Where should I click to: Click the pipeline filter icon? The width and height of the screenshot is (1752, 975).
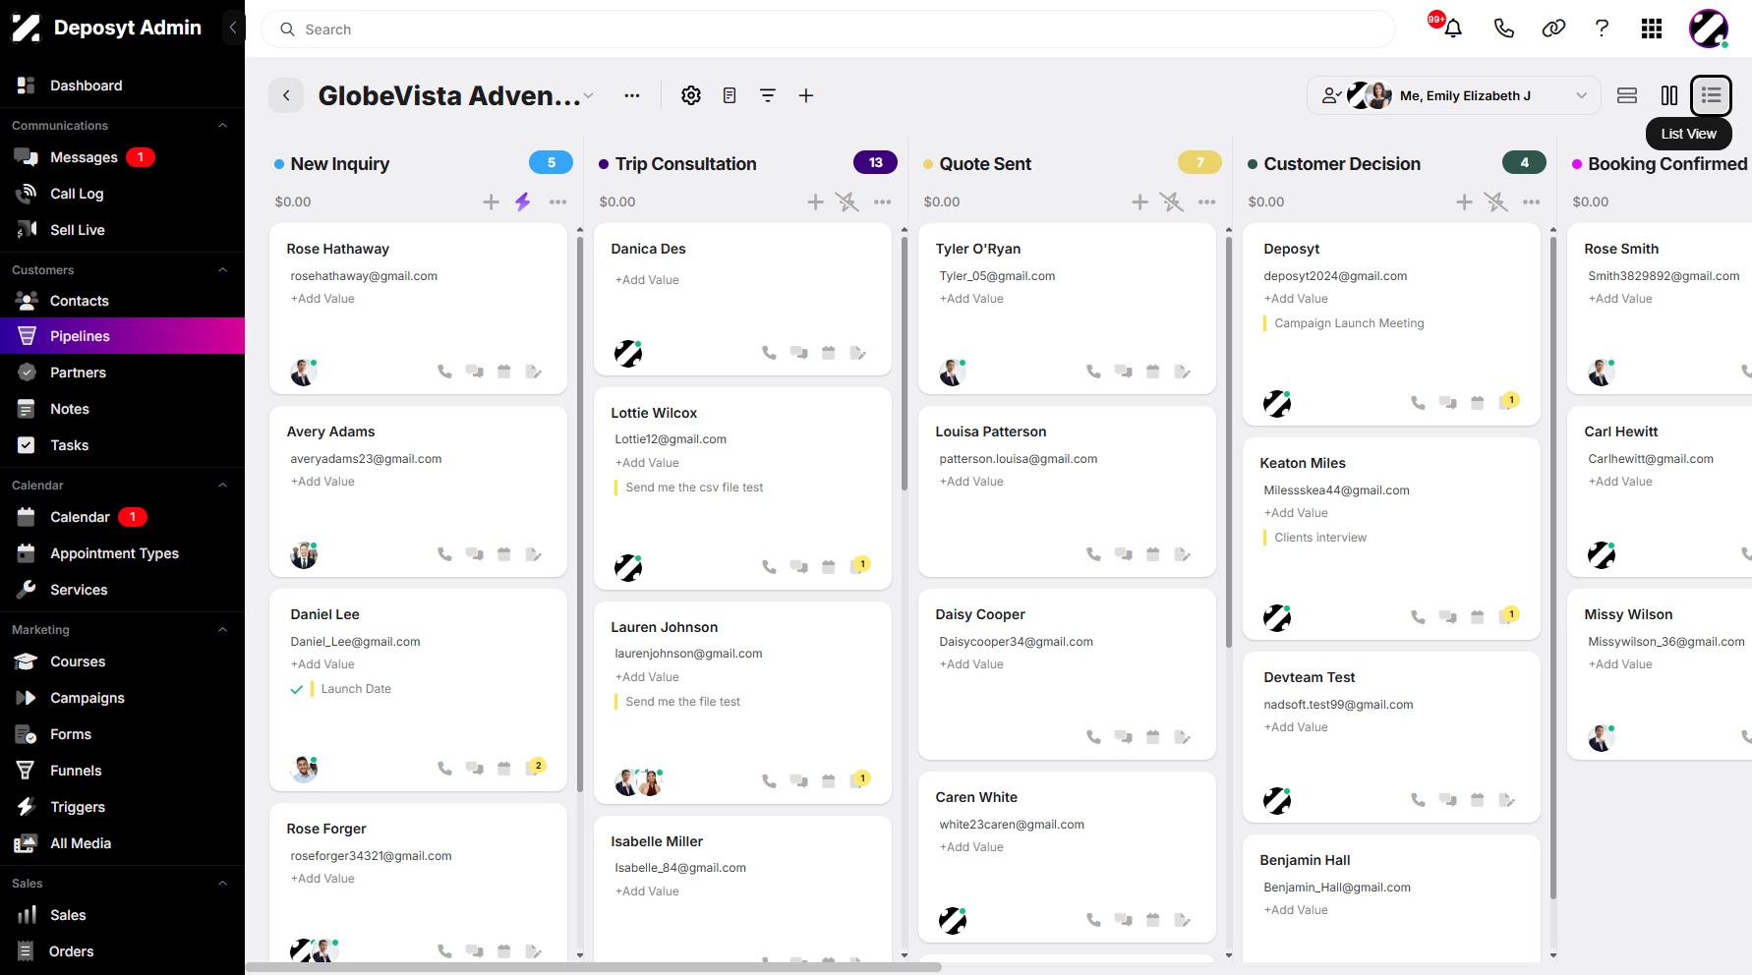coord(768,95)
